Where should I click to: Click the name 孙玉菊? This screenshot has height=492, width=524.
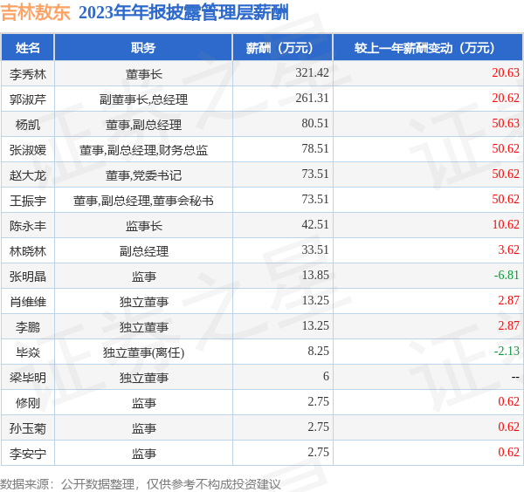point(28,428)
